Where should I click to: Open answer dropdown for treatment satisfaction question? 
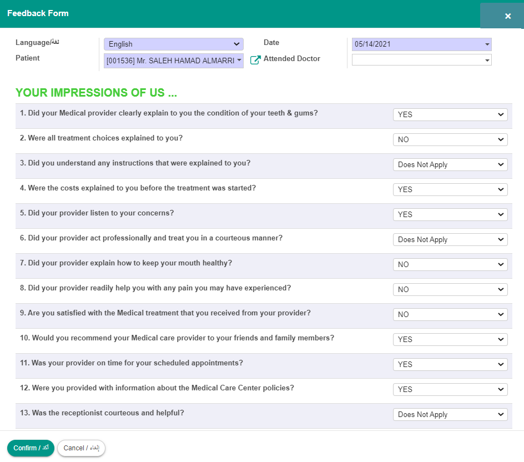click(450, 314)
